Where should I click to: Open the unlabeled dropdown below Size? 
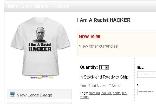tap(147, 92)
